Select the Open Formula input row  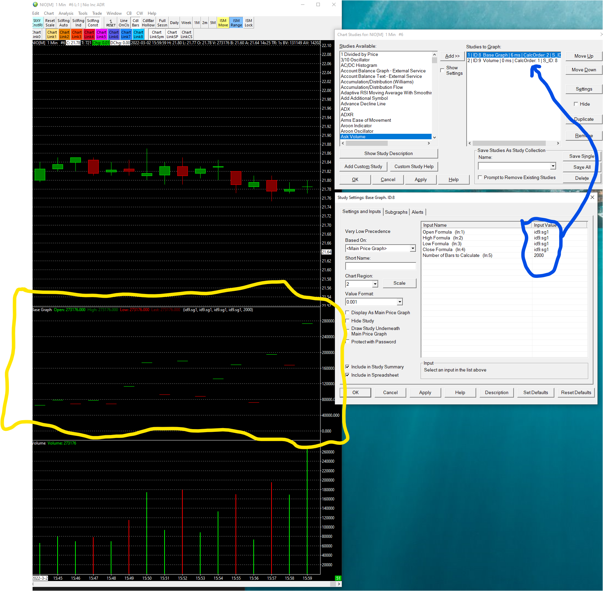click(504, 232)
